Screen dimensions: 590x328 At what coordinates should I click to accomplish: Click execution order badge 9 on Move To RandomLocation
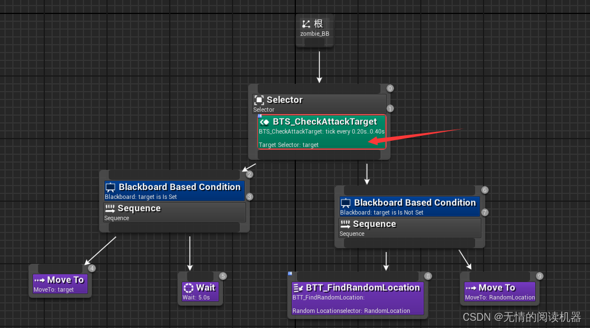[x=539, y=275]
